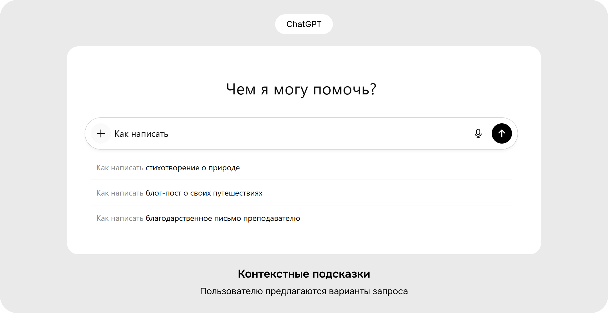Activate voice dictation with the mic icon
Screen dimensions: 608x313
click(478, 133)
